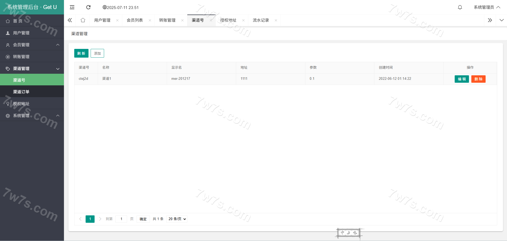Open the 20 条/页 page size dropdown
Screen dimensions: 507x241
pos(177,219)
